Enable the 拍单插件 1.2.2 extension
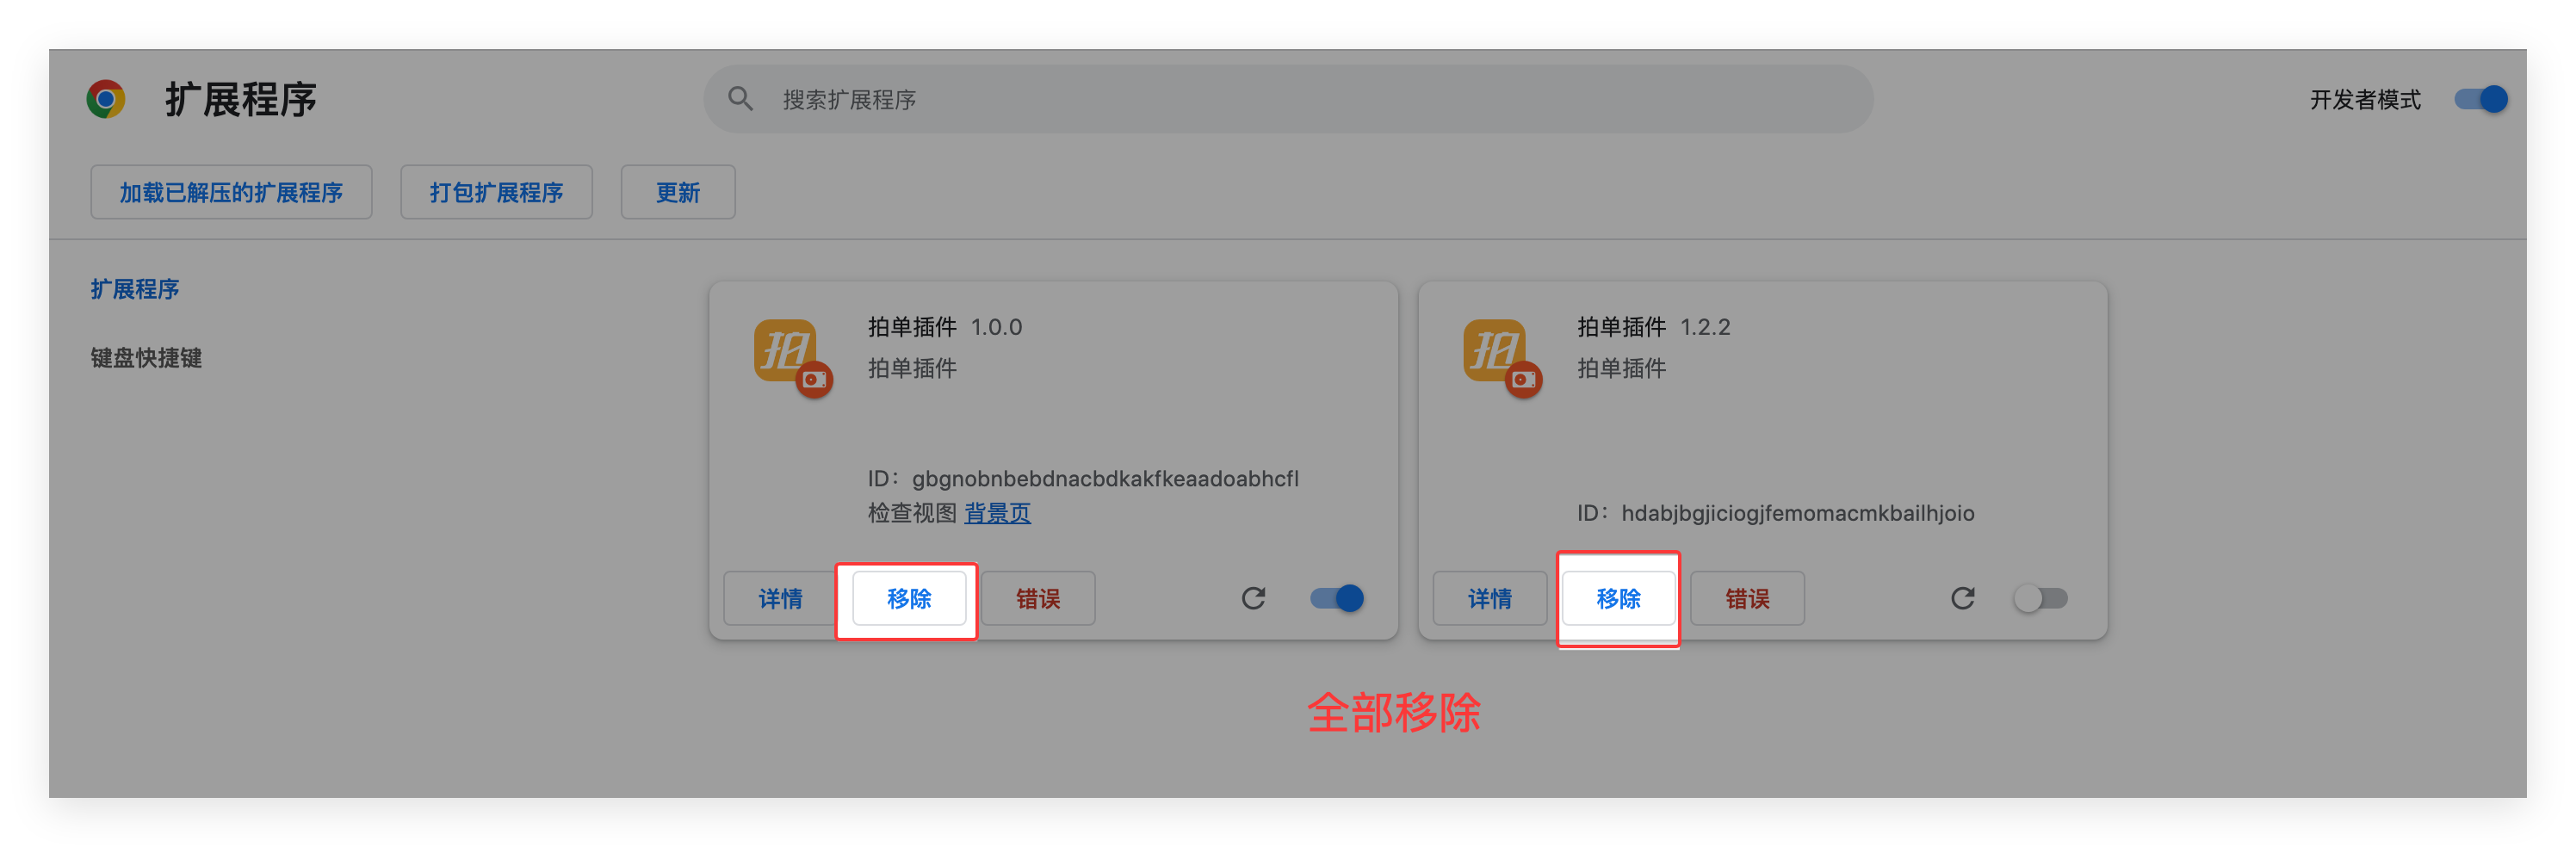 2040,598
